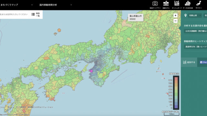
Task: Open the 公共交通機関 transport mode dropdown
Action: pos(195,31)
